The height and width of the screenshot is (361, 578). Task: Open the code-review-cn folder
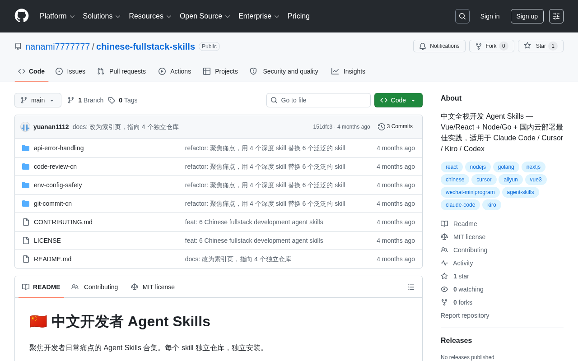click(55, 167)
